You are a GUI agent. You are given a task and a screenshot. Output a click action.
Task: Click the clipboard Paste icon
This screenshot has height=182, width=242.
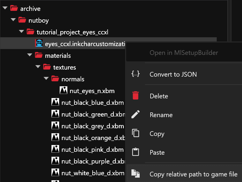click(136, 152)
